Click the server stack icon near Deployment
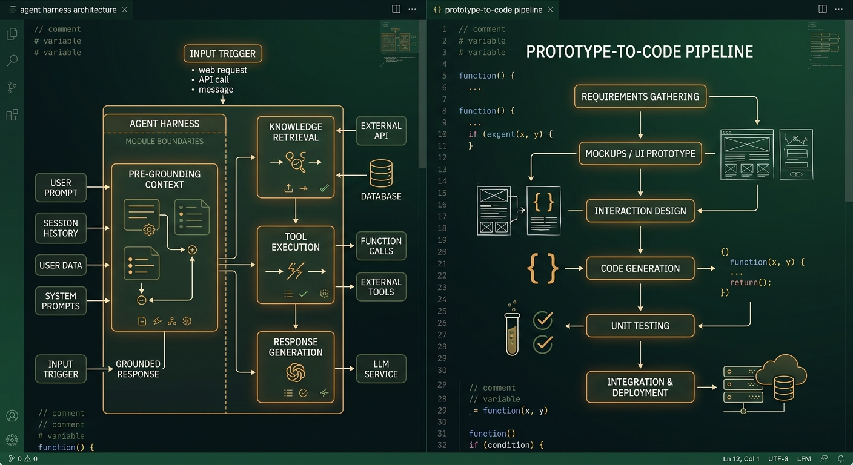The height and width of the screenshot is (465, 853). pyautogui.click(x=743, y=385)
